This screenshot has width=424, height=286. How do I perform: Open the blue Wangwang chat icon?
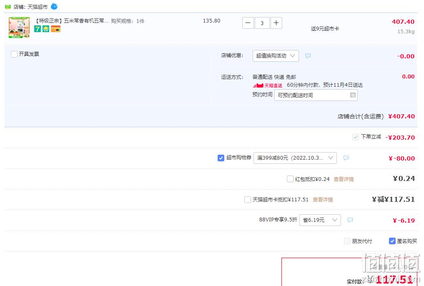[54, 6]
